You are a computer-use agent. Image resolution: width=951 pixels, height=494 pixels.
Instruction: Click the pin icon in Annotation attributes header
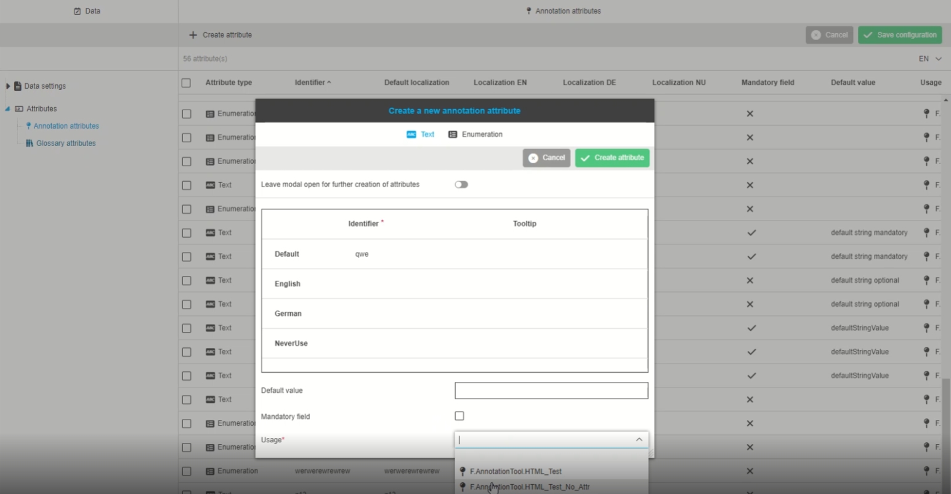[528, 11]
